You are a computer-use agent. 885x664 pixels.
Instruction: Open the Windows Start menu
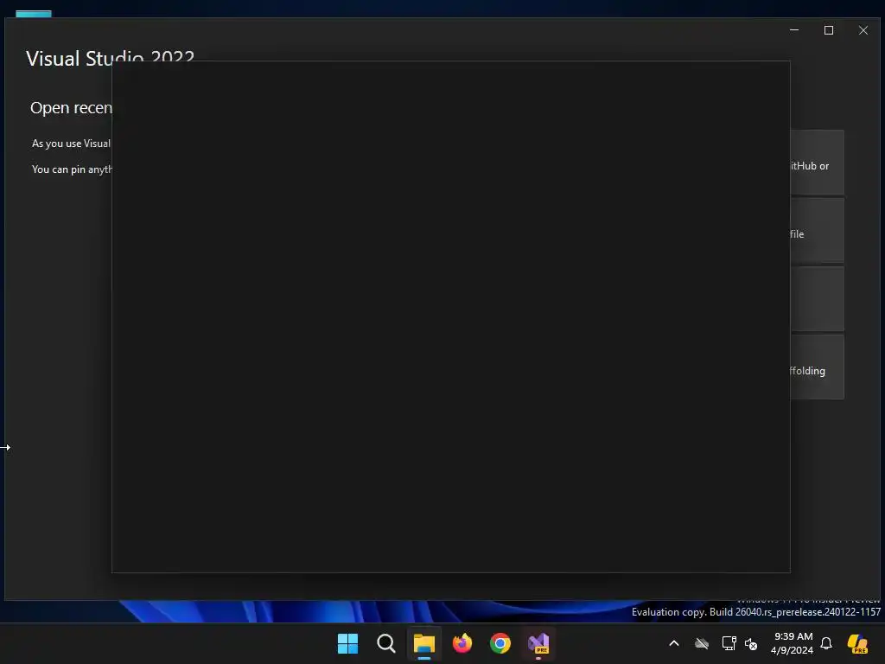tap(347, 643)
